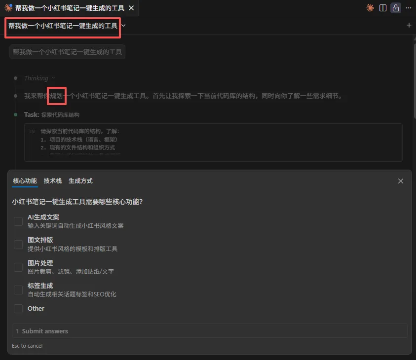Click the description 自动生成相关话题标签和SEO优化
Image resolution: width=416 pixels, height=360 pixels.
pos(72,294)
